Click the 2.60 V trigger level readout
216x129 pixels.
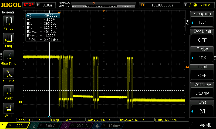click(x=205, y=5)
